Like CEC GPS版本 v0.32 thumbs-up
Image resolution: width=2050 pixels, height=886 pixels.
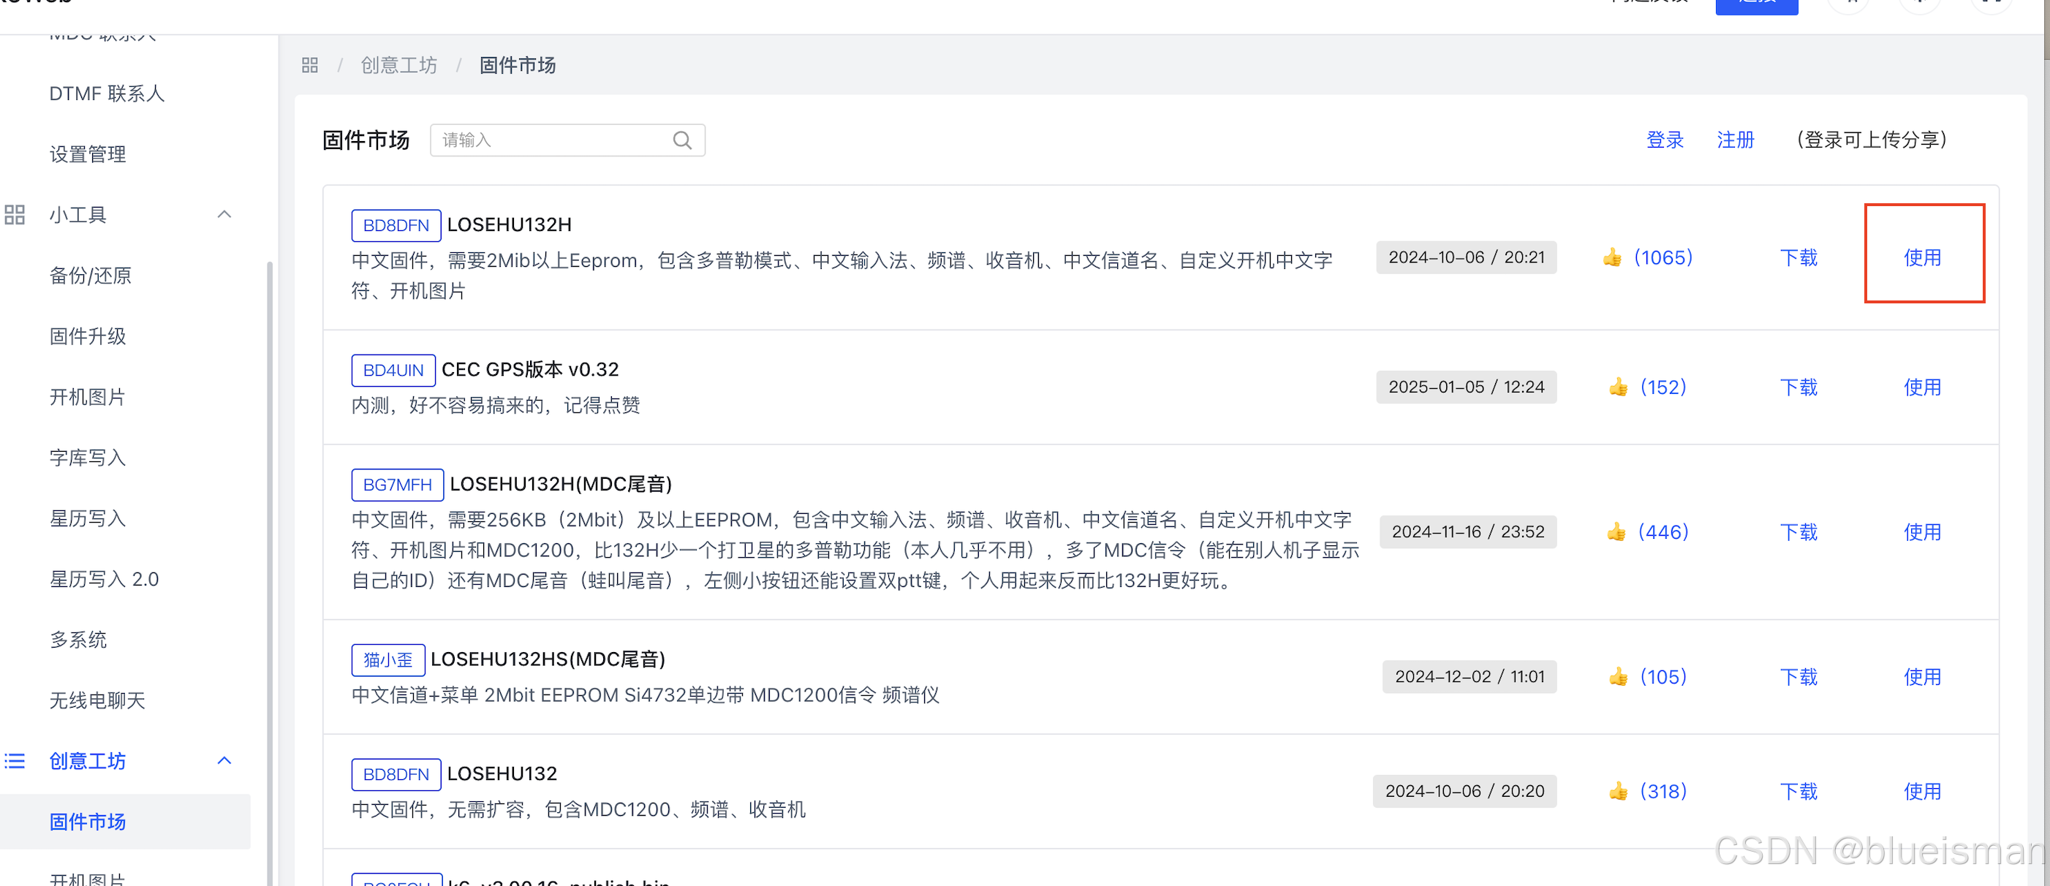[1618, 387]
